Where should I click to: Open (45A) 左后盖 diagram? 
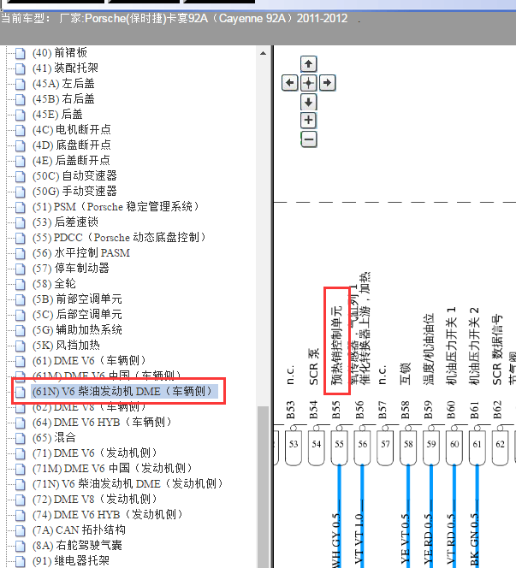63,84
